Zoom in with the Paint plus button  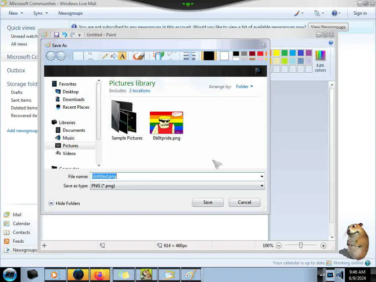point(323,246)
